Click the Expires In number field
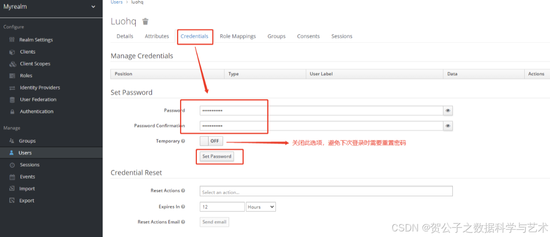Viewport: 550px width, 237px height. coord(222,207)
